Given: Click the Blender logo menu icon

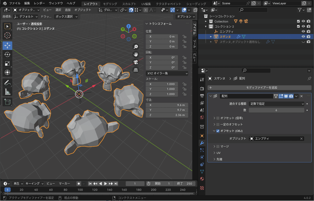Looking at the screenshot, I should pyautogui.click(x=5, y=3).
